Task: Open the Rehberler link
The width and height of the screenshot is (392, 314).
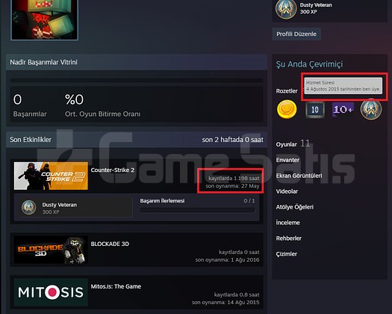Action: click(288, 238)
